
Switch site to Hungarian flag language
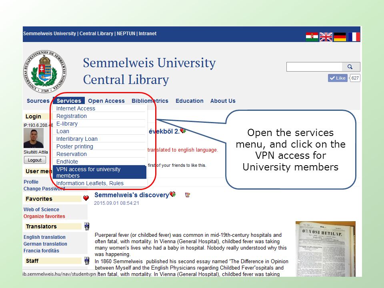(x=312, y=37)
